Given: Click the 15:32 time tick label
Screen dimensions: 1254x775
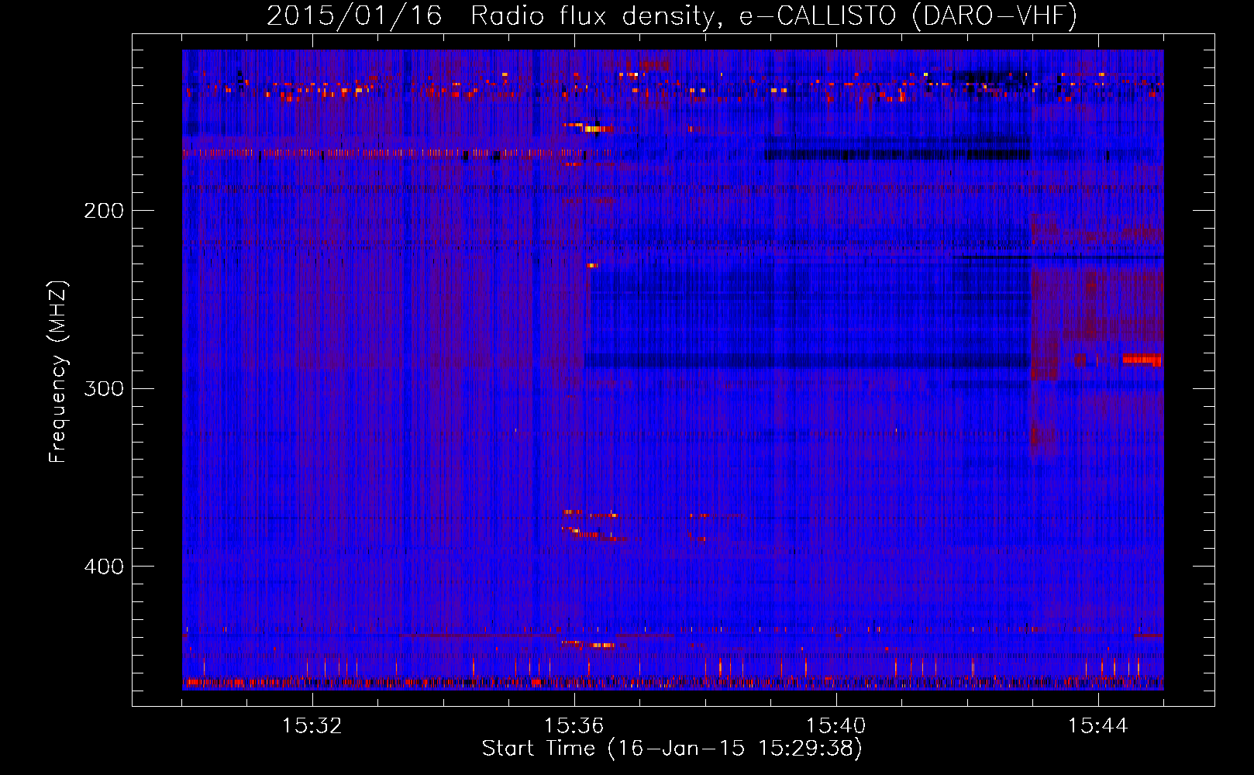Looking at the screenshot, I should point(312,726).
